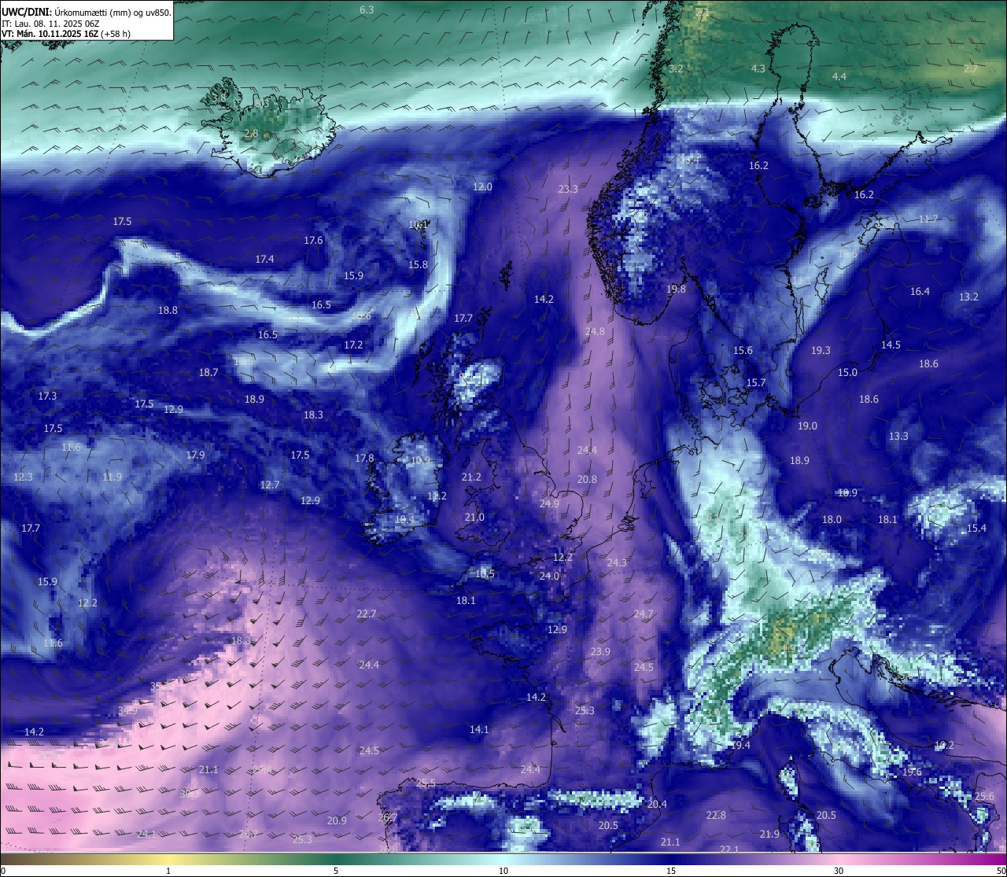
Task: Click the 15.7 value label
Action: click(x=755, y=383)
